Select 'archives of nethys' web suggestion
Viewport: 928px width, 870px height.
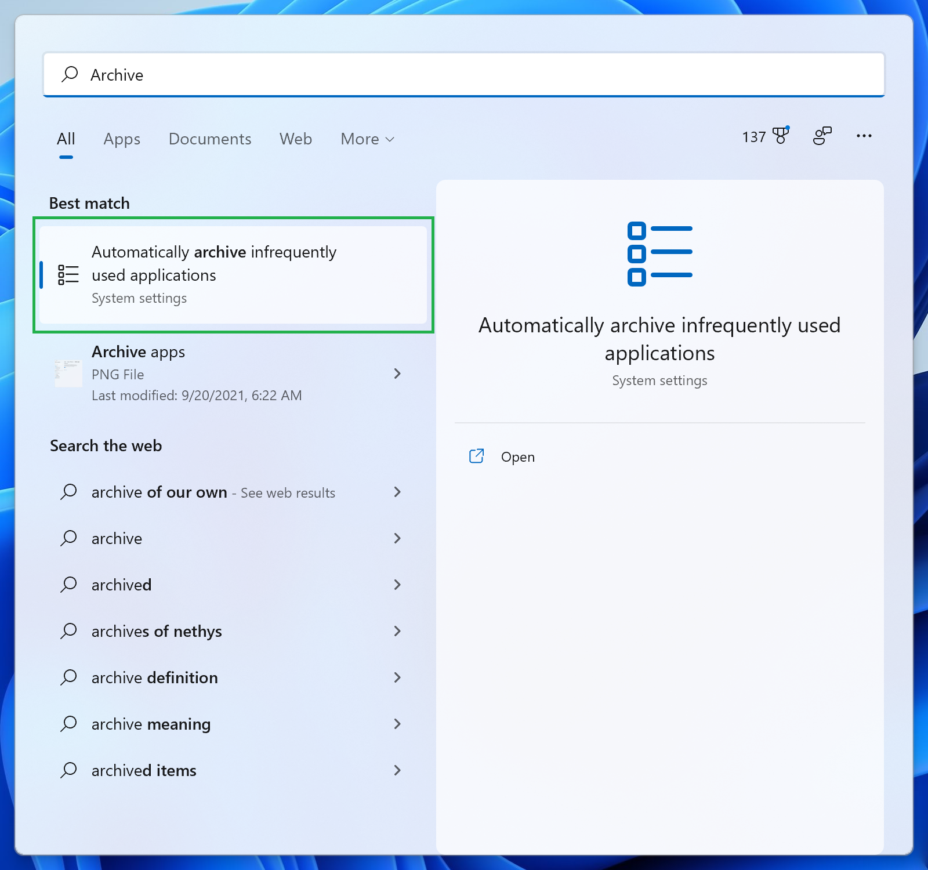click(x=157, y=631)
